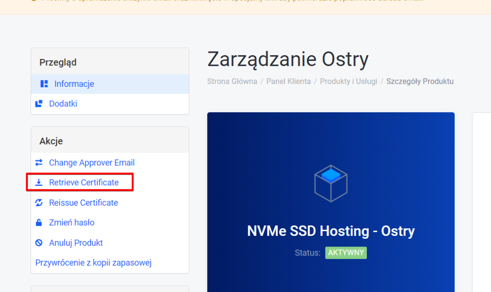
Task: Click the Retrieve Certificate download icon
Action: [39, 183]
